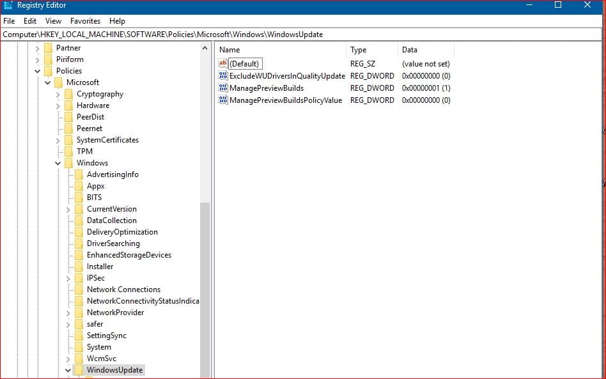Open the Favorites menu
The image size is (606, 379).
click(85, 21)
